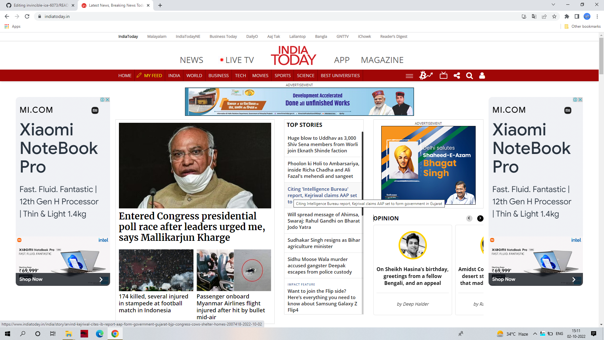Screen dimensions: 604x340
Task: Click the Chrome extensions puzzle icon
Action: point(567,16)
